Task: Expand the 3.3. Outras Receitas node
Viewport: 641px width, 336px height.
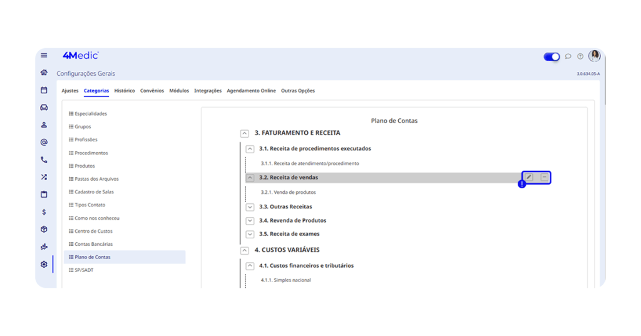Action: tap(250, 206)
